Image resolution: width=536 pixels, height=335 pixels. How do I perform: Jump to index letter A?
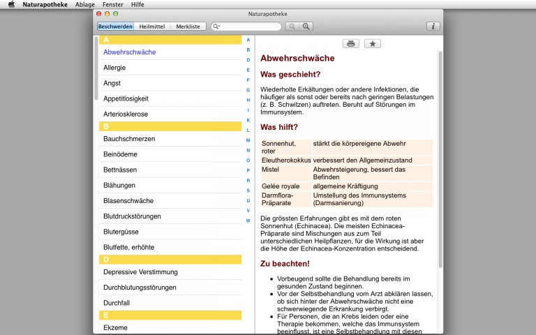(248, 40)
